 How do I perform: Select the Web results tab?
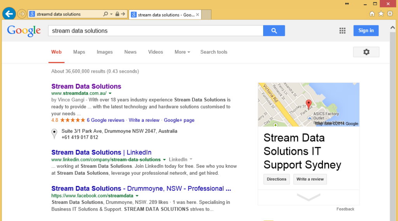(x=56, y=52)
